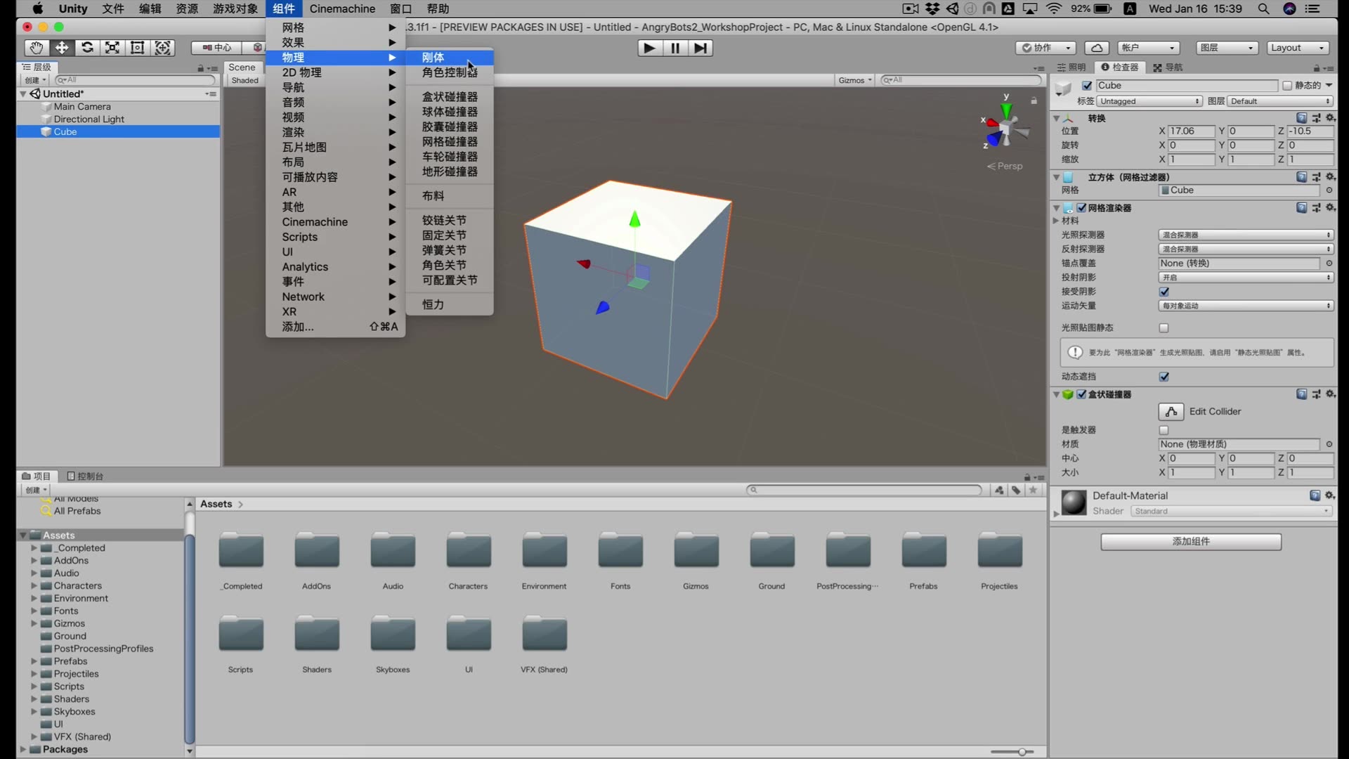The width and height of the screenshot is (1349, 759).
Task: Choose 刚体 from physics submenu
Action: pyautogui.click(x=434, y=58)
